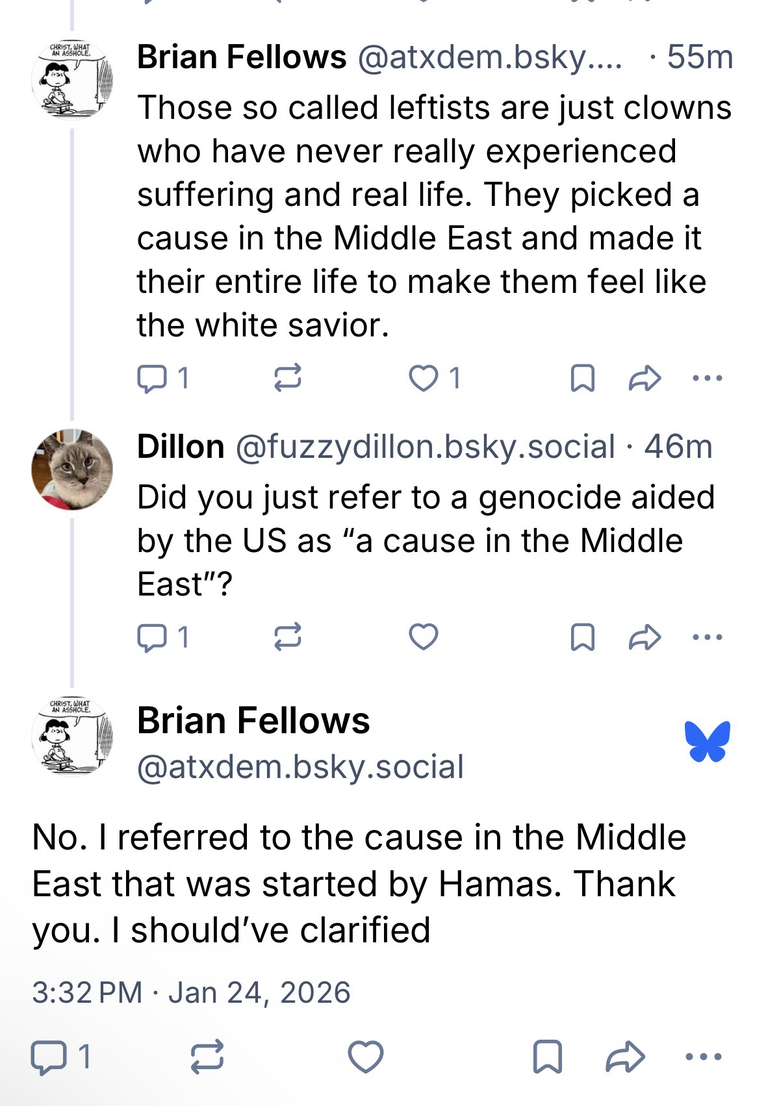
Task: Open Dillon's cat avatar profile
Action: click(x=72, y=469)
